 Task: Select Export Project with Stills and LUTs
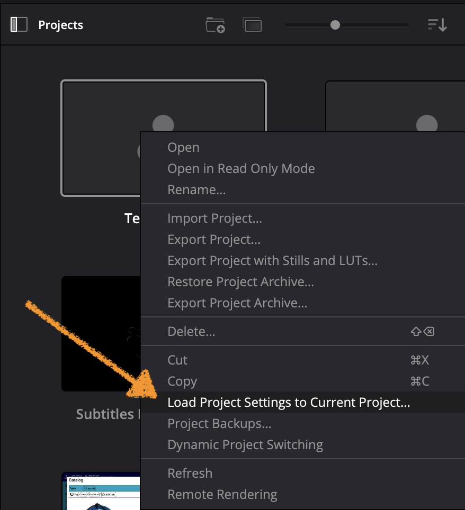272,260
